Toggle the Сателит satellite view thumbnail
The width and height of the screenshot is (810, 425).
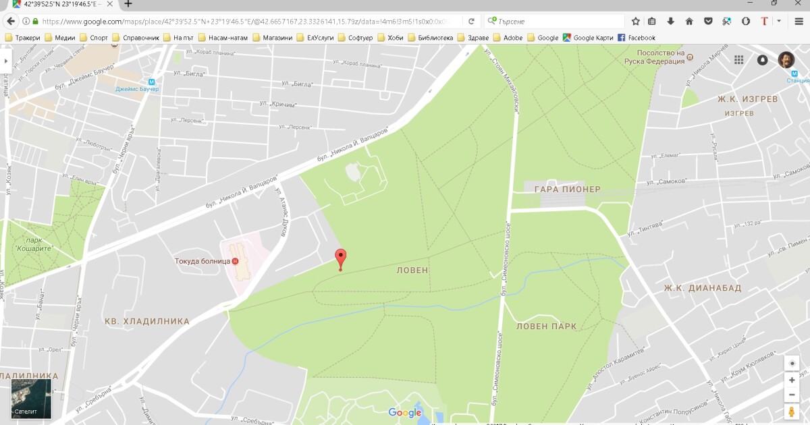(x=31, y=399)
